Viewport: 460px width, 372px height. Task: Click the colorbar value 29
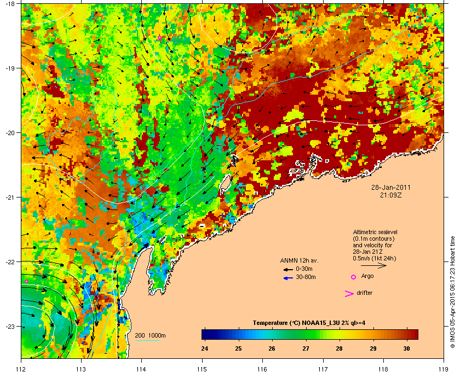[x=373, y=348]
